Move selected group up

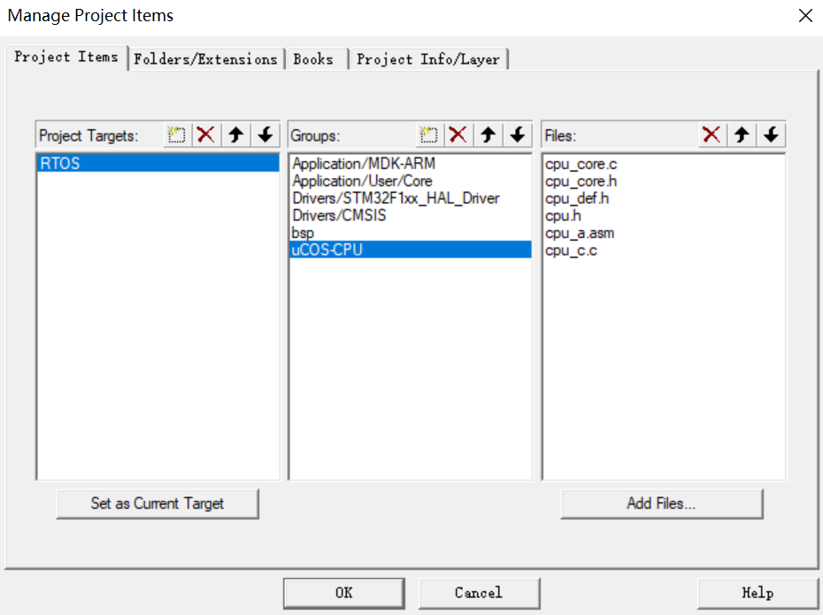[x=488, y=135]
